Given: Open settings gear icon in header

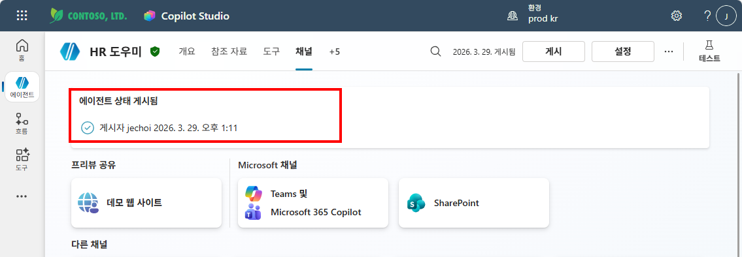Looking at the screenshot, I should tap(677, 16).
